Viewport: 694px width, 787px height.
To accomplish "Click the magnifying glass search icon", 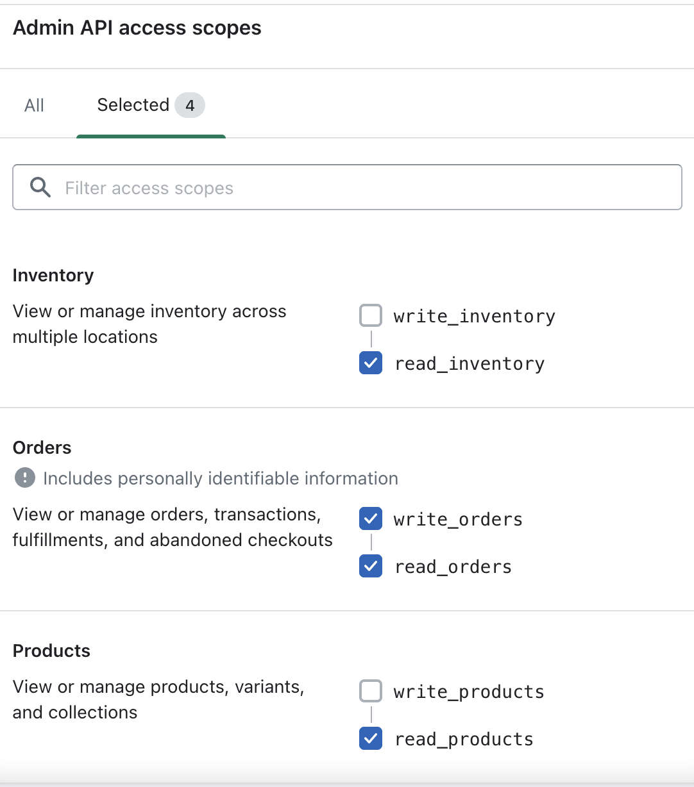I will (x=40, y=188).
